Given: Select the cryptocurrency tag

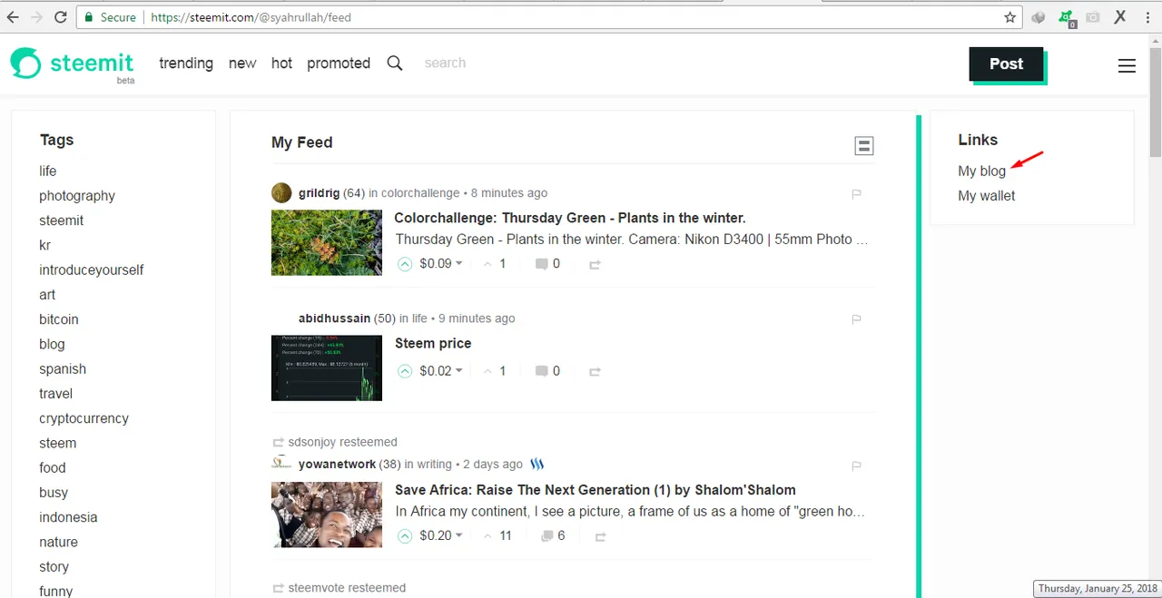Looking at the screenshot, I should (84, 418).
